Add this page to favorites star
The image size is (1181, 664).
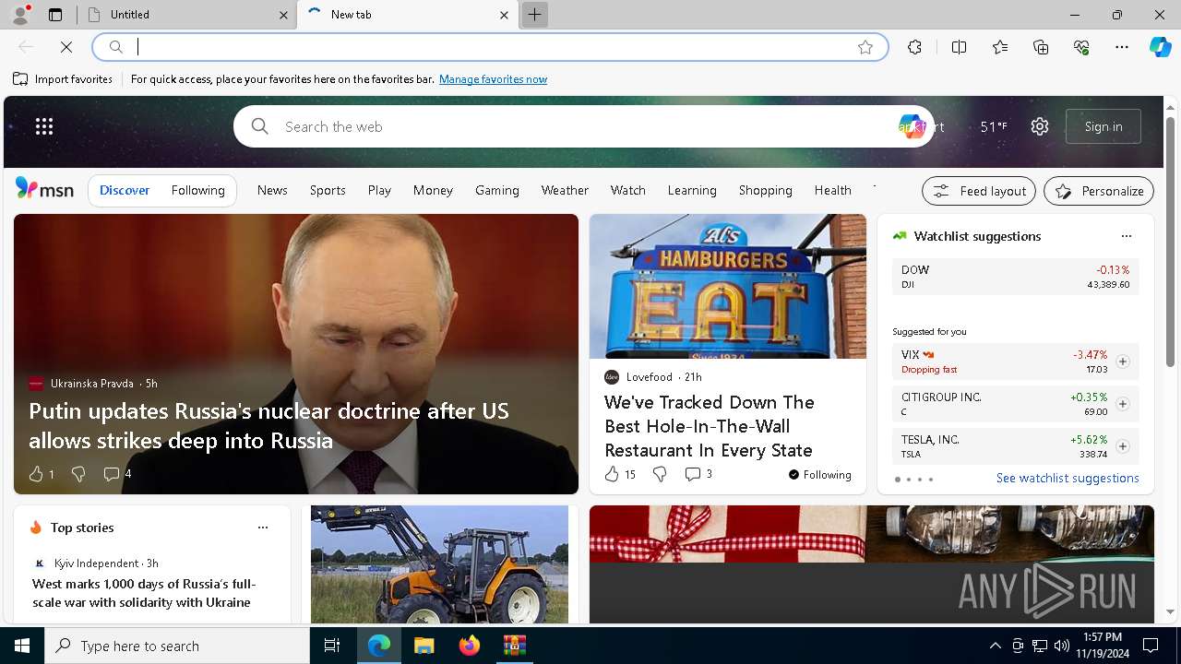(865, 47)
